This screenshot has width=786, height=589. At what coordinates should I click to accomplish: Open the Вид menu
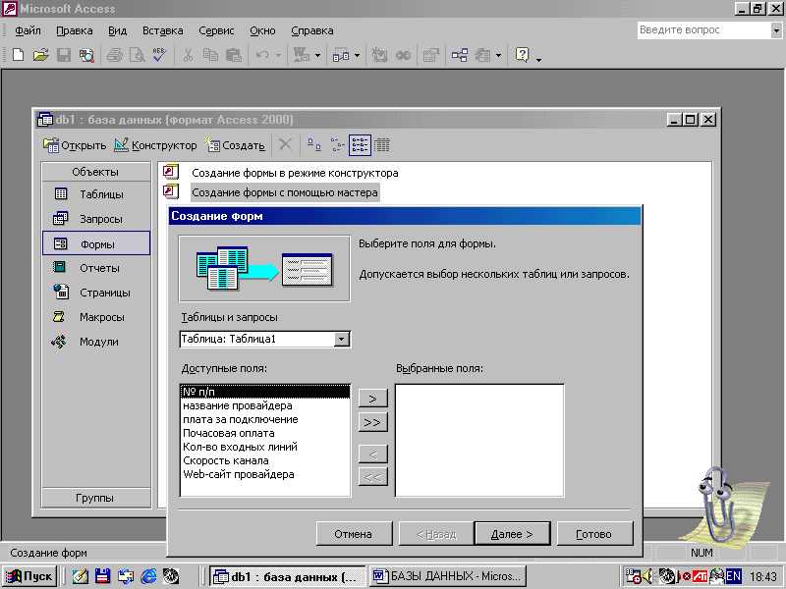click(117, 30)
